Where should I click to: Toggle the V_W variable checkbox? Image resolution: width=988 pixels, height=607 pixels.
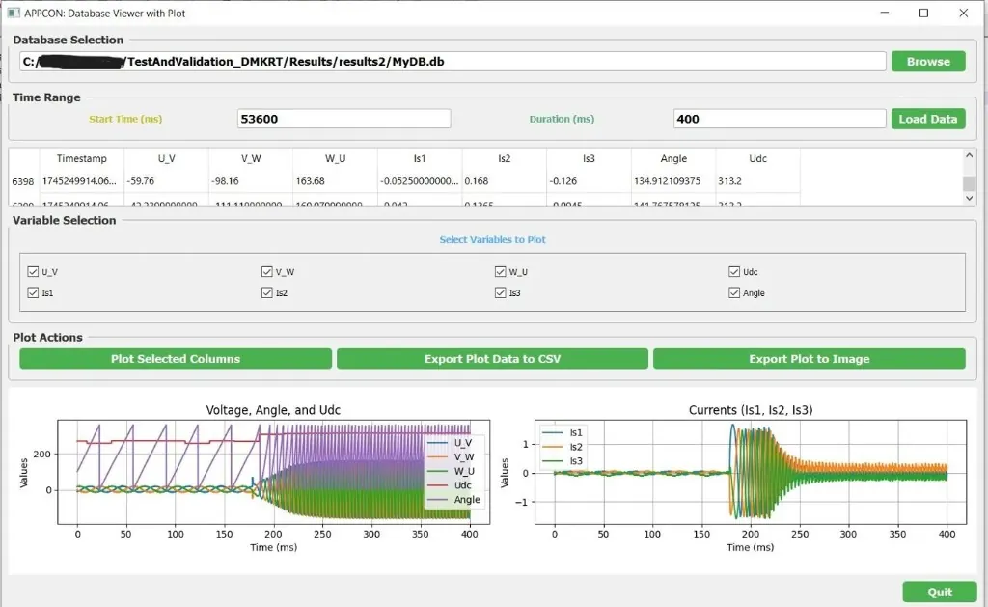tap(266, 272)
